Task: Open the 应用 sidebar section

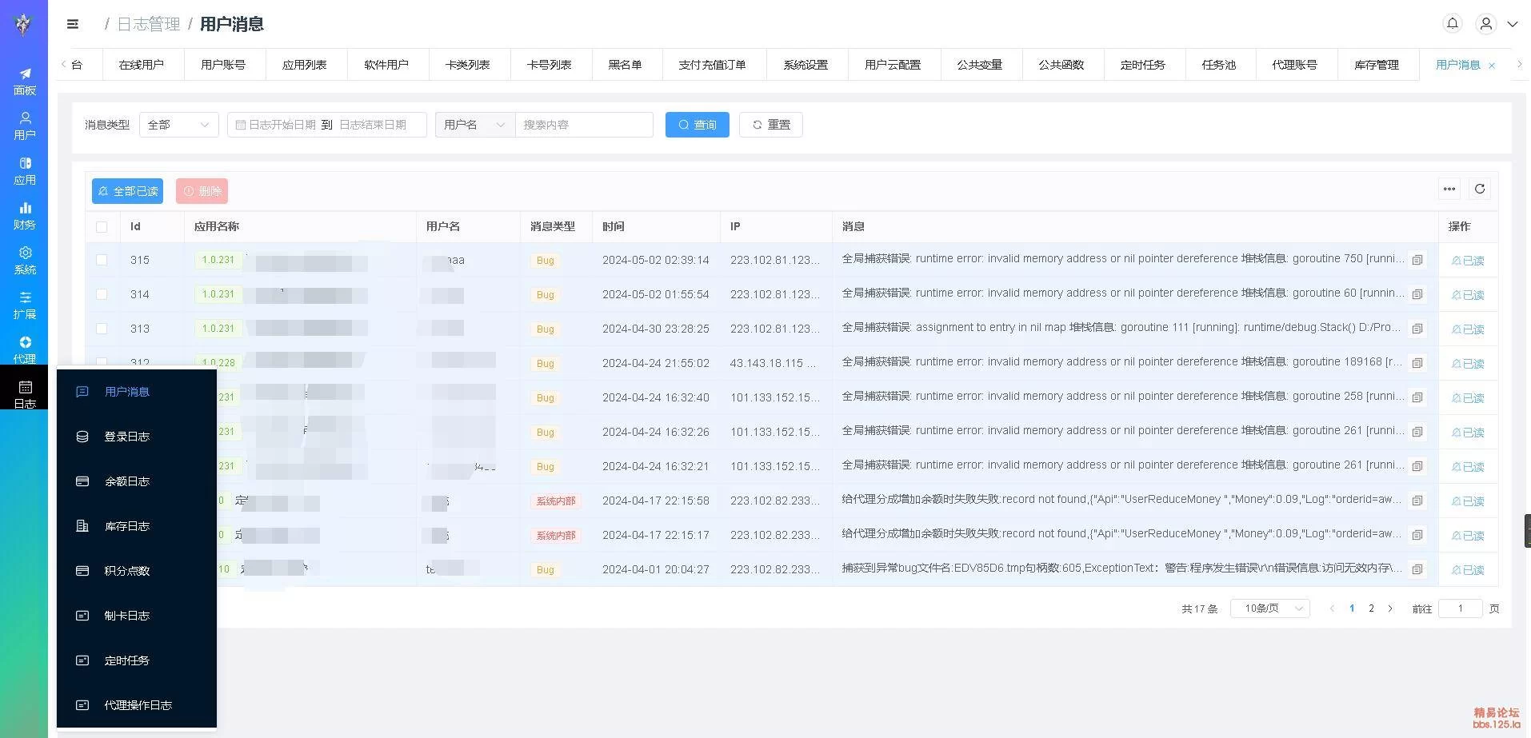Action: 25,171
